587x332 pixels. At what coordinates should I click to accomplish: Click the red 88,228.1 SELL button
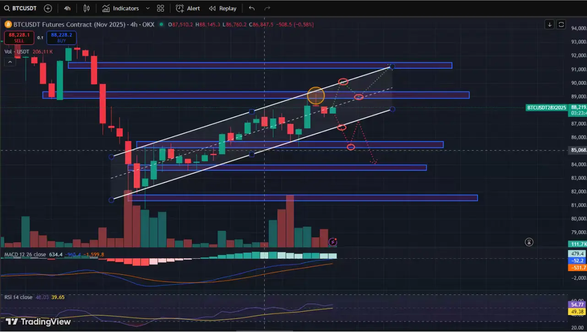click(19, 37)
